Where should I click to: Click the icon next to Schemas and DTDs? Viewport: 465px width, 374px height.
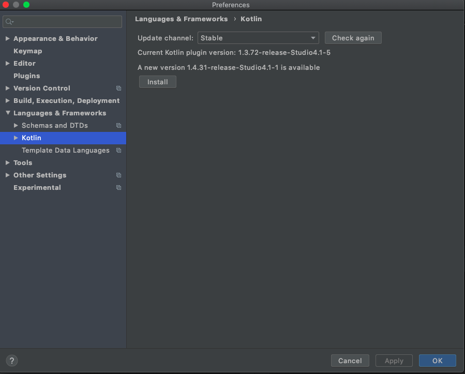click(118, 125)
